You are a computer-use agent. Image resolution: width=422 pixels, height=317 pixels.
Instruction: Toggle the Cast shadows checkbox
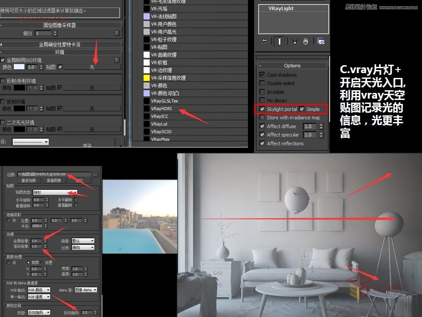(262, 75)
